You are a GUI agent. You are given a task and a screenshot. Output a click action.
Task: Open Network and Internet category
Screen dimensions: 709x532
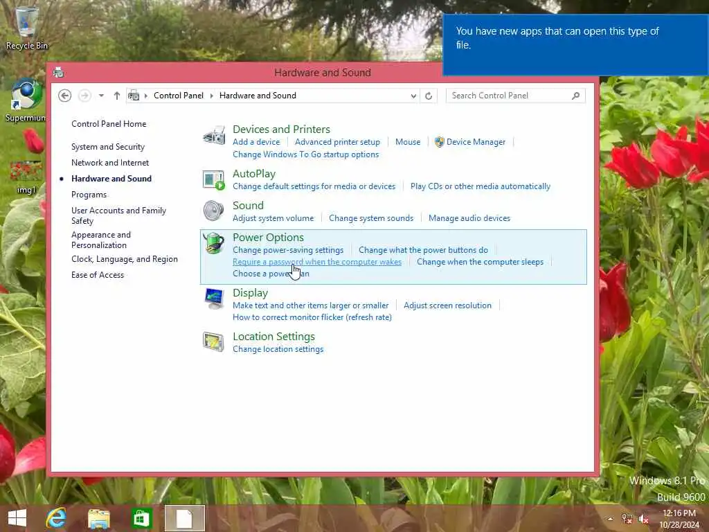point(110,162)
